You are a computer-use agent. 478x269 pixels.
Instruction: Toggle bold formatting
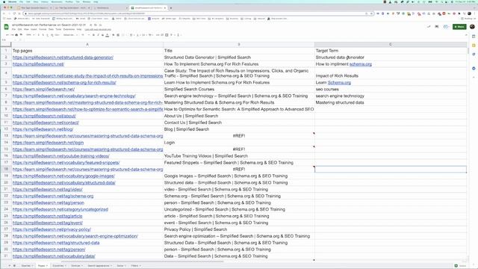[93, 35]
